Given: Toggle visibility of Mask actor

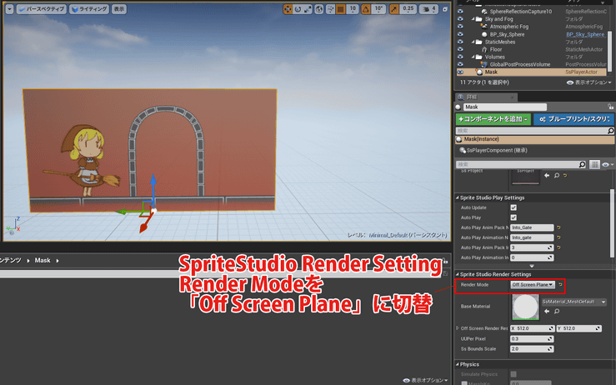Looking at the screenshot, I should (460, 72).
